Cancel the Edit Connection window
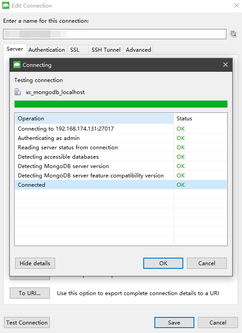Image resolution: width=242 pixels, height=333 pixels. pos(218,323)
